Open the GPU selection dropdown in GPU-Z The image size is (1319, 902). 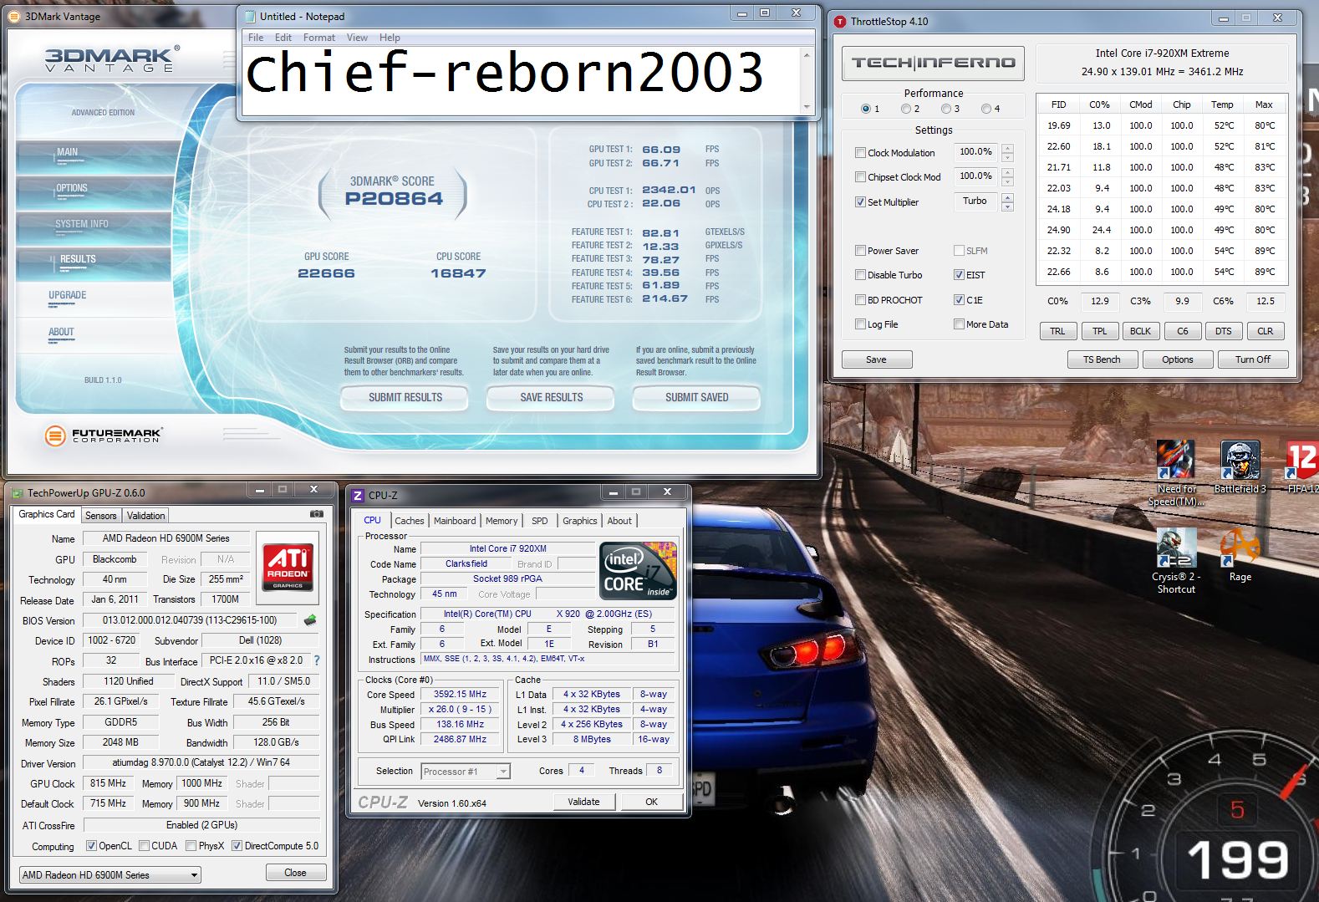(110, 874)
